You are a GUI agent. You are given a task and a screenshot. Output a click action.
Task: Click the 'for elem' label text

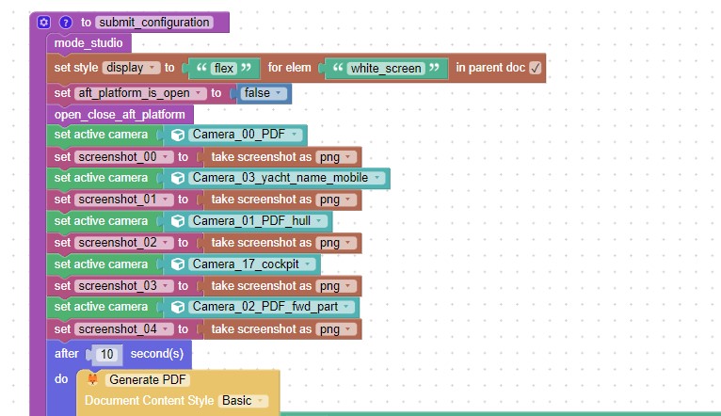(x=289, y=68)
